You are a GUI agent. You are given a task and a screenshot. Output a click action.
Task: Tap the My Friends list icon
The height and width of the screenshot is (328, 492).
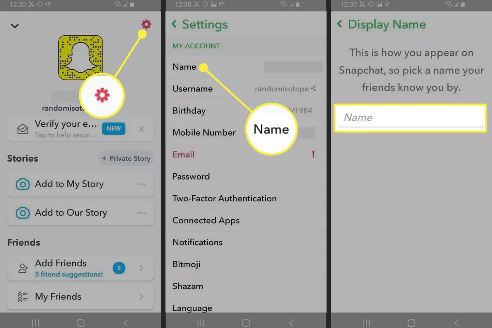pyautogui.click(x=23, y=297)
